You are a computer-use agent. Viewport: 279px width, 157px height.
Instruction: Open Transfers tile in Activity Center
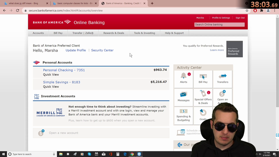pyautogui.click(x=222, y=79)
